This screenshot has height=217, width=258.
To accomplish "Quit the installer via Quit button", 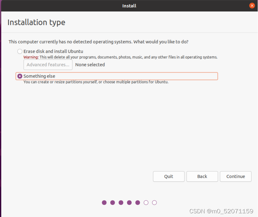I will [x=169, y=176].
